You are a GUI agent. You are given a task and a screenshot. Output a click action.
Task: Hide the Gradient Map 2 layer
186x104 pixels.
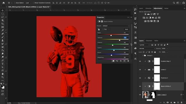[140, 61]
